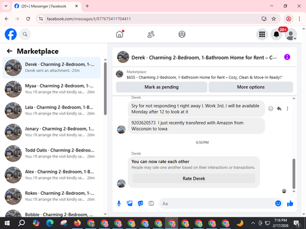Click Derek's avatar beside rating card
Screen dimensions: 306x229
(x=121, y=184)
